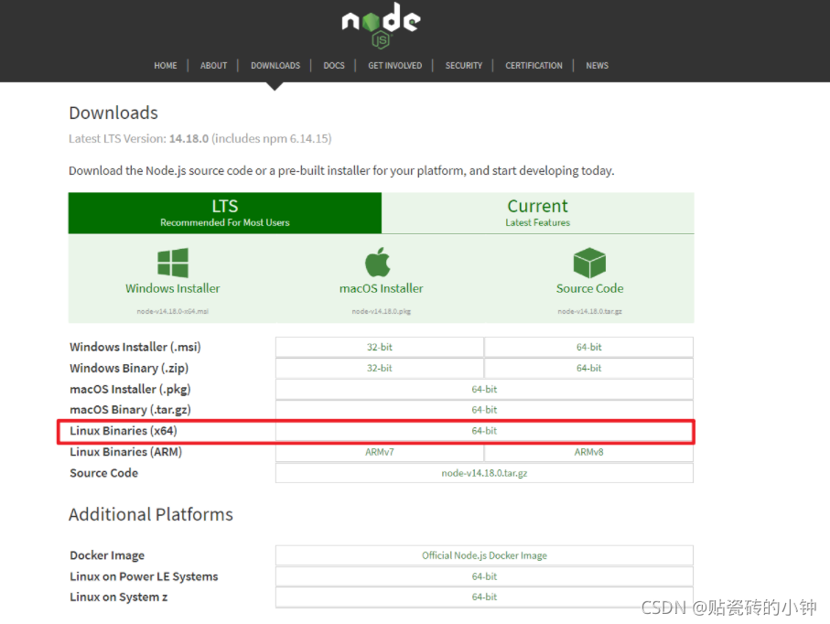Download Linux Binaries ARMv8
Screen dimensions: 830x624
pos(588,452)
